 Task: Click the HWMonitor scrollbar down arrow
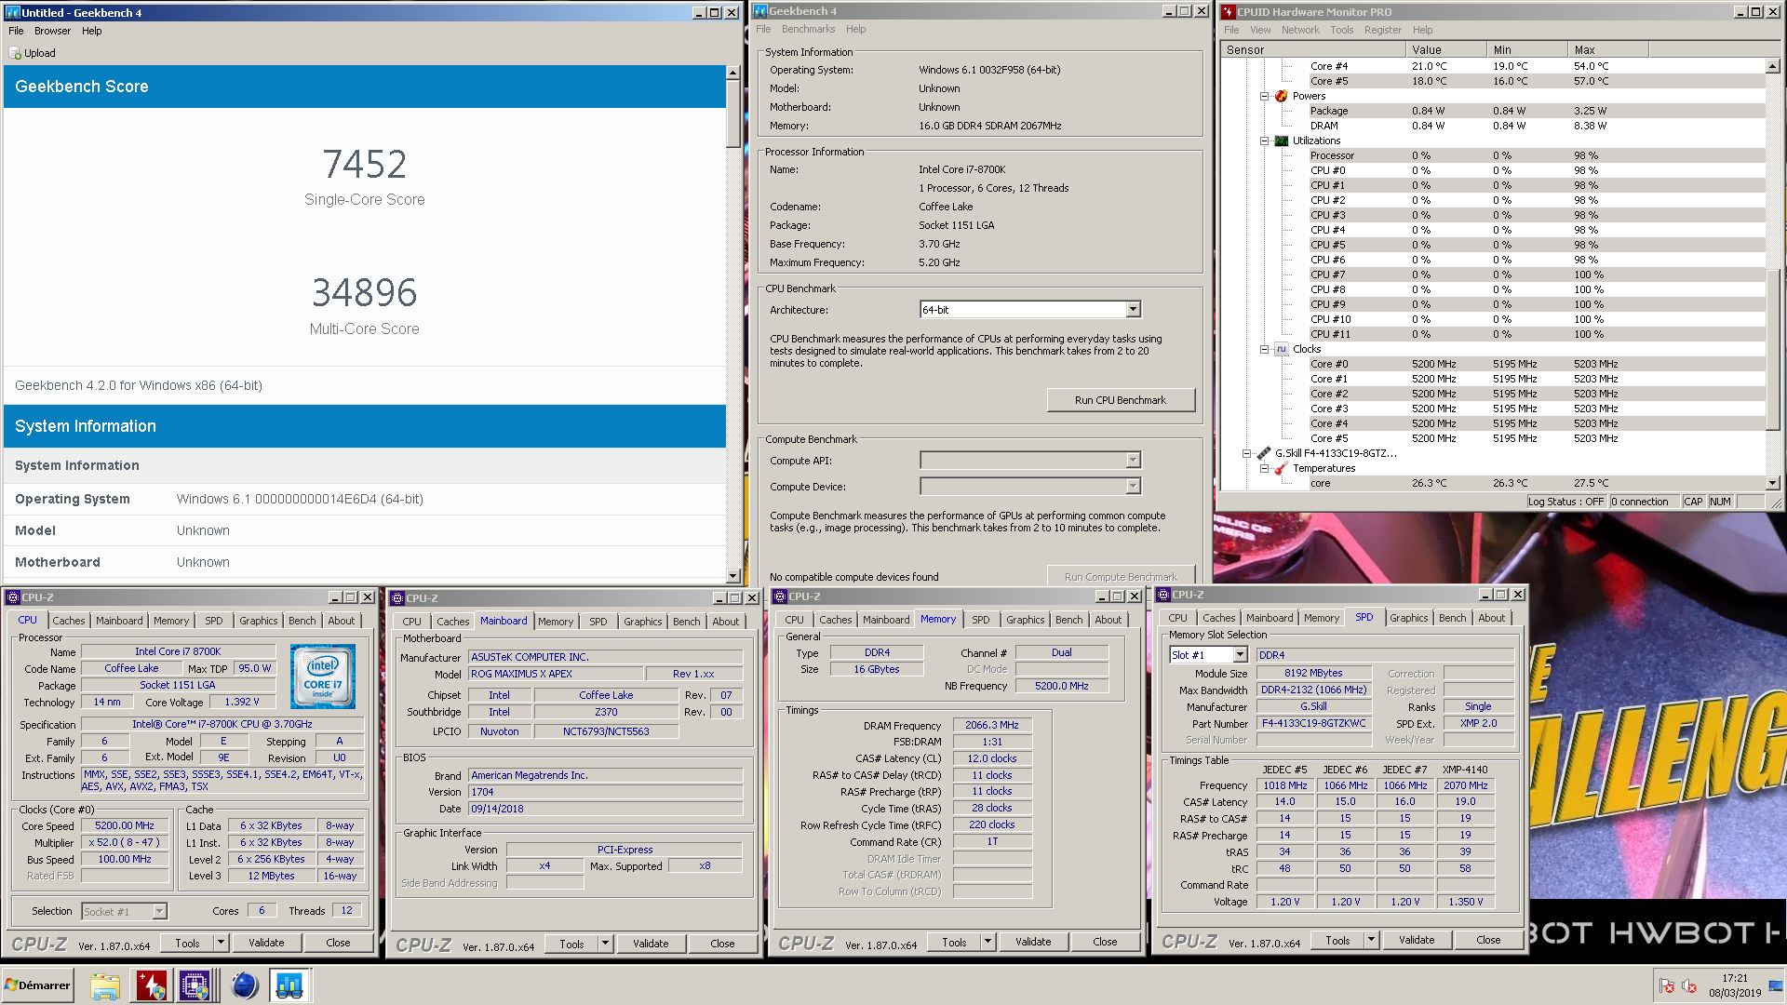[x=1772, y=483]
